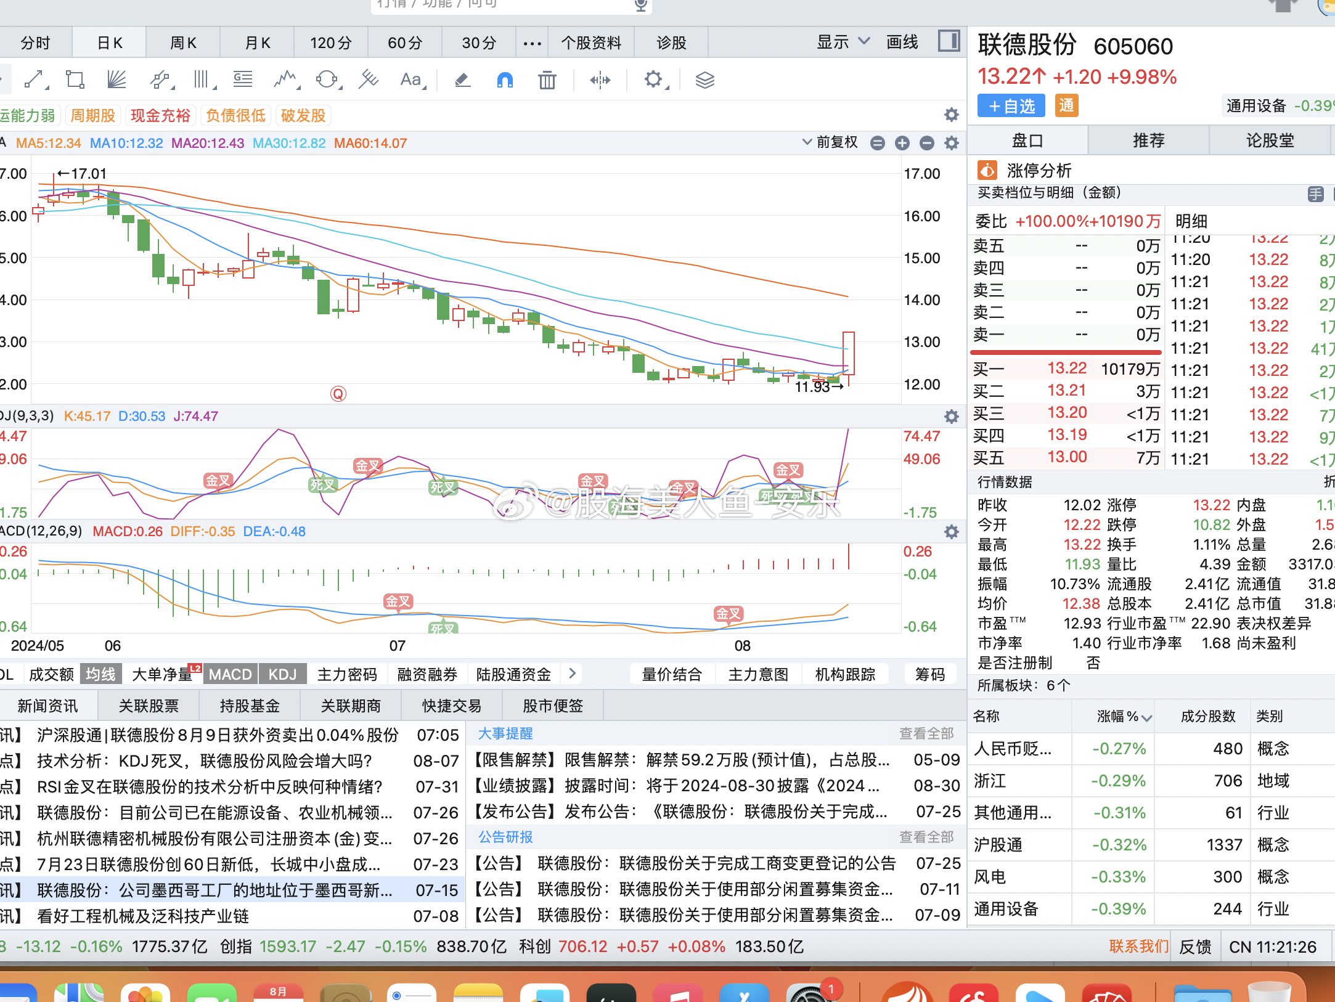This screenshot has width=1335, height=1002.
Task: Open the 前复权 adjustment dropdown
Action: click(830, 142)
